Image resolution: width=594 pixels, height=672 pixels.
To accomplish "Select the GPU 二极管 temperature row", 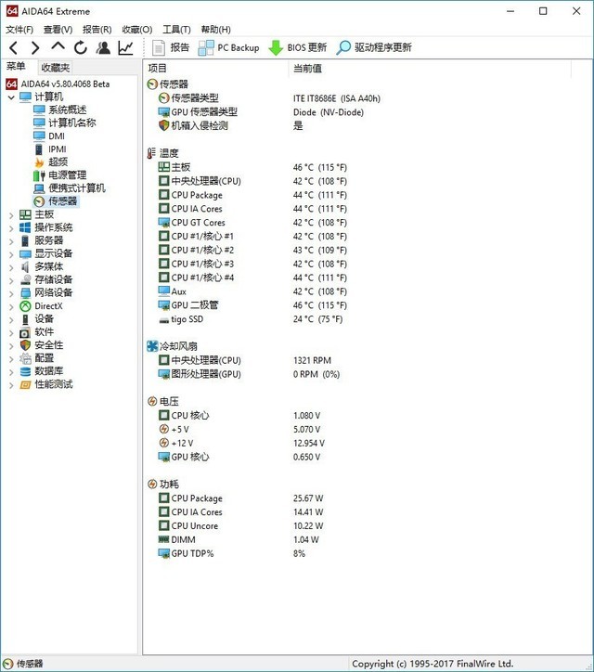I will (x=252, y=305).
